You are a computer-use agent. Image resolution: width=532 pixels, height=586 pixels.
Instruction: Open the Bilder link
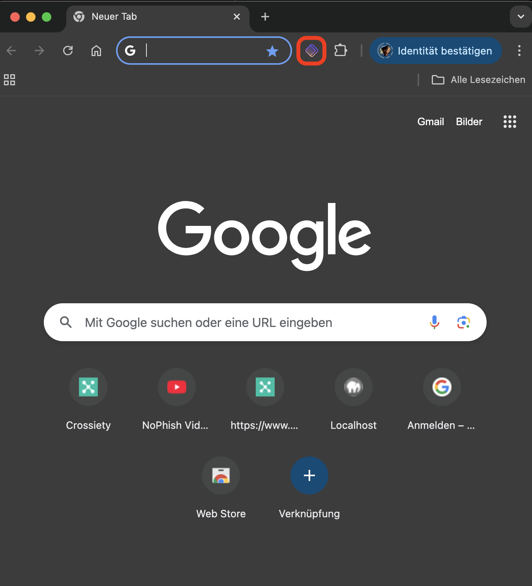(469, 122)
